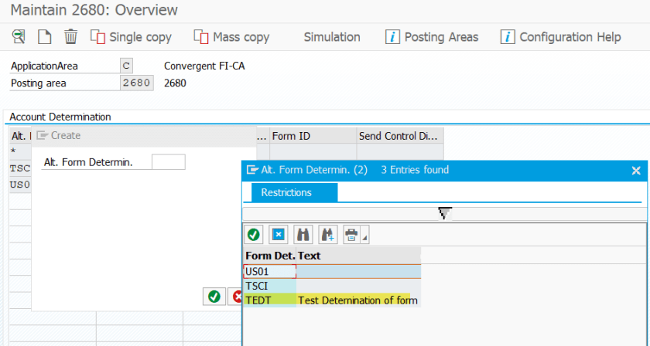
Task: Open Simulation from the toolbar
Action: tap(332, 36)
